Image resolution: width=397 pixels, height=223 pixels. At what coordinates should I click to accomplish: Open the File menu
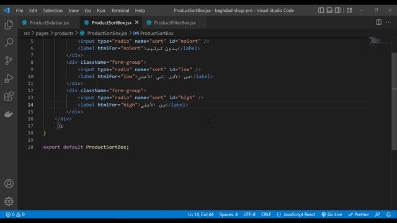tap(19, 11)
